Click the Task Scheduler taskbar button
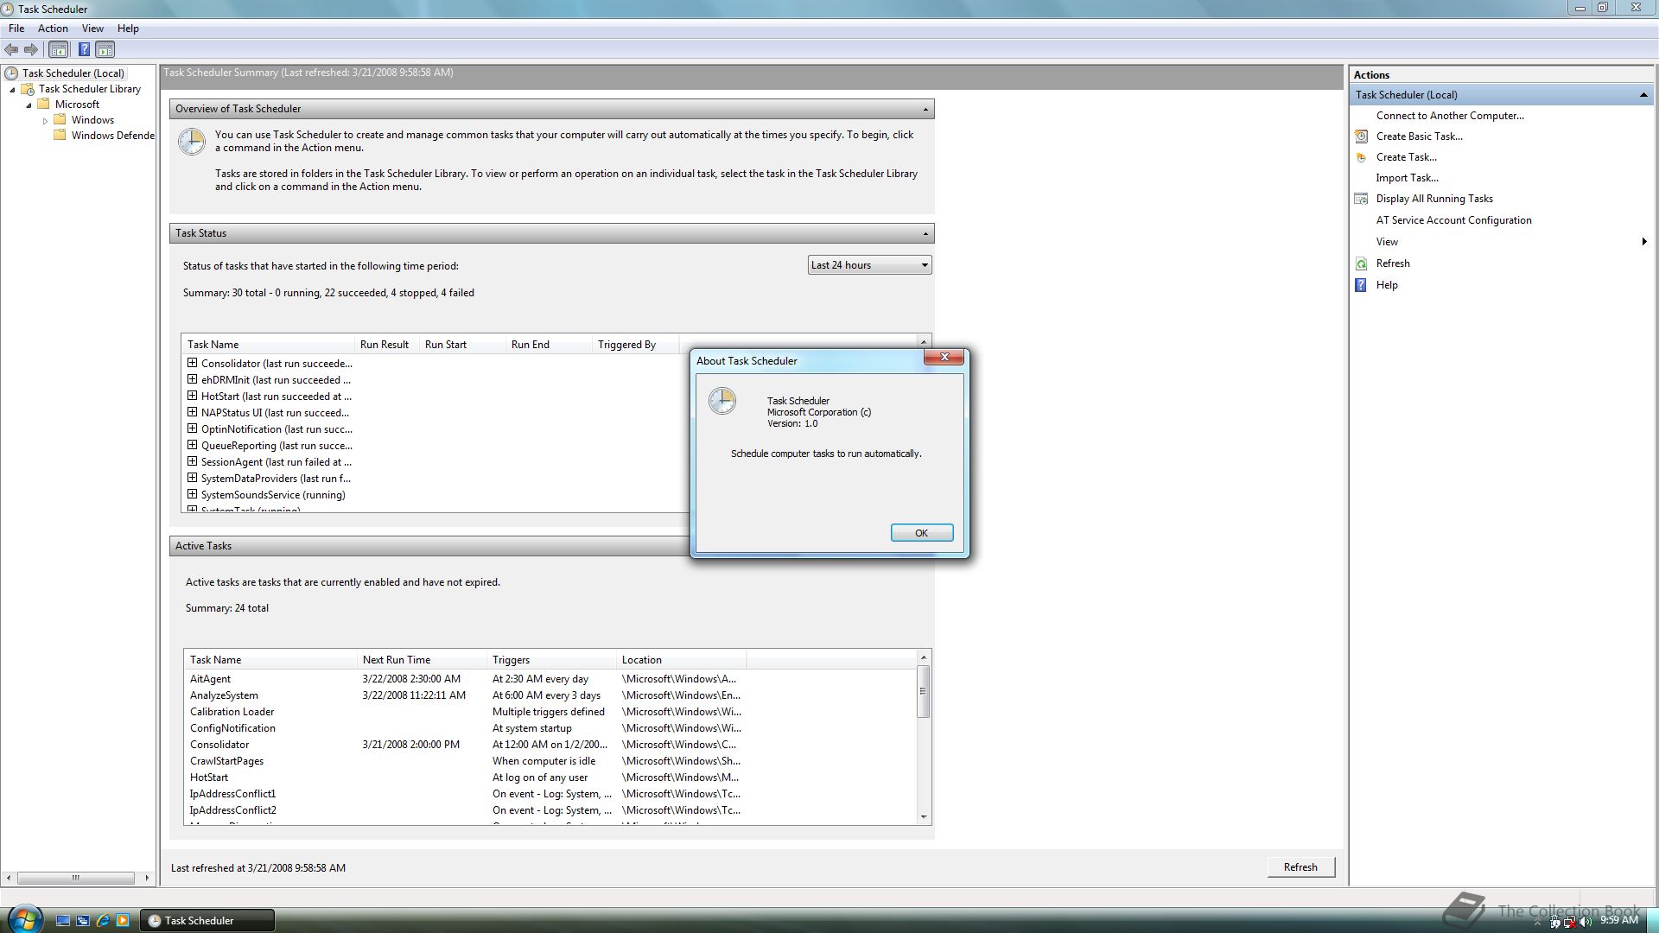The height and width of the screenshot is (933, 1659). (207, 921)
